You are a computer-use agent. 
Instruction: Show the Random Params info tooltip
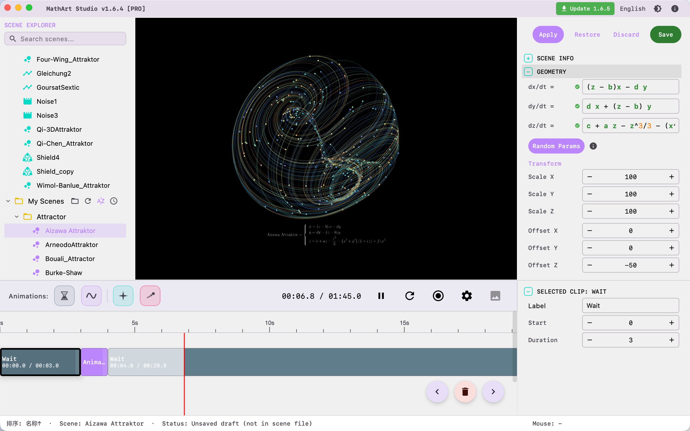pos(593,146)
